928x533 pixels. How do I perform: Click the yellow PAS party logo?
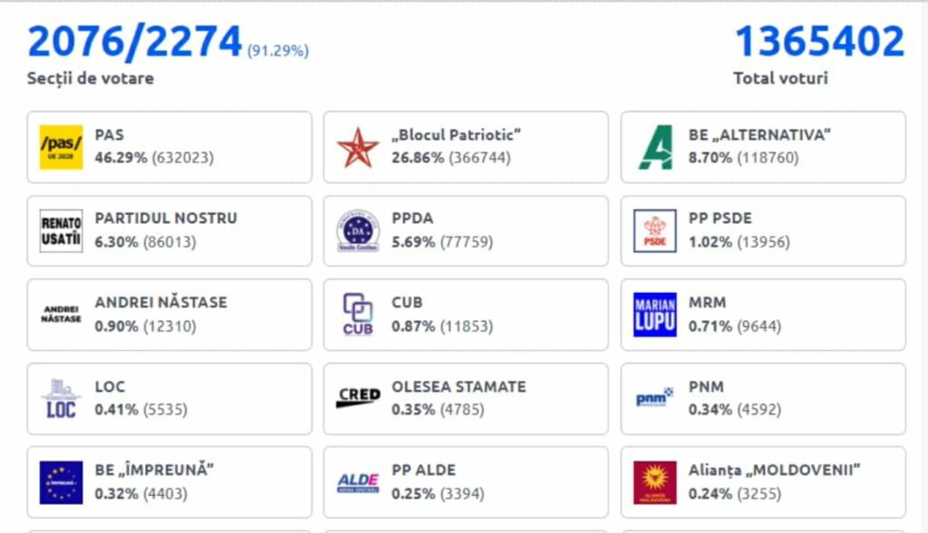pos(61,147)
